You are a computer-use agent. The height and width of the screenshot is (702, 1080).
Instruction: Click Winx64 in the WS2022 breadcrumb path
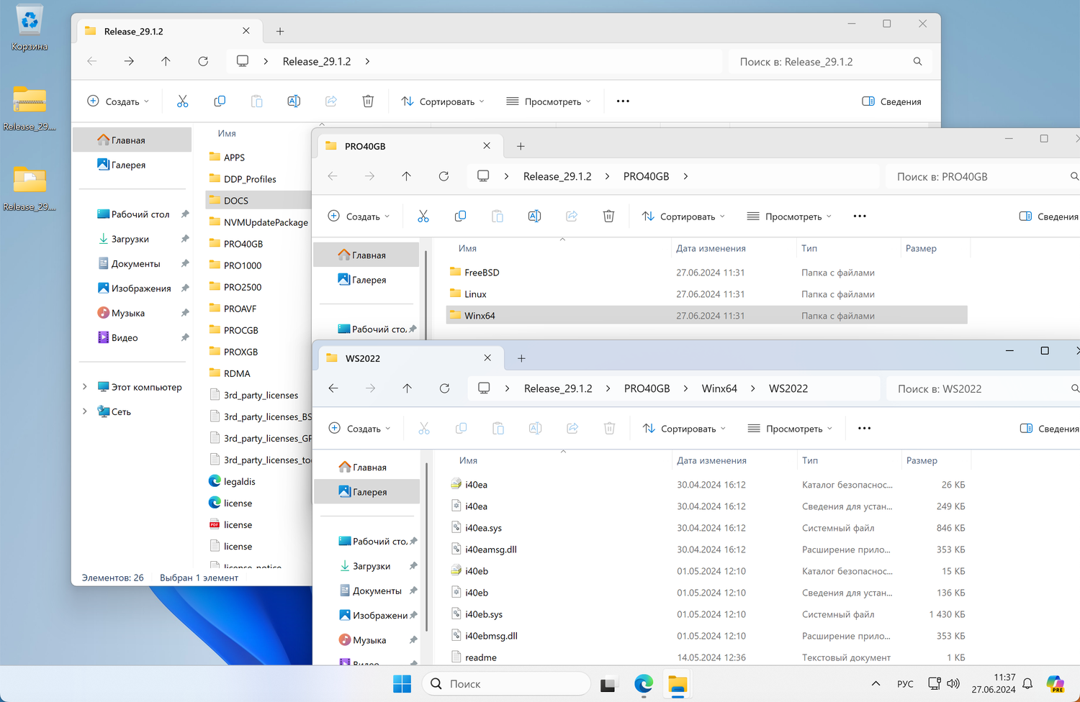tap(719, 388)
